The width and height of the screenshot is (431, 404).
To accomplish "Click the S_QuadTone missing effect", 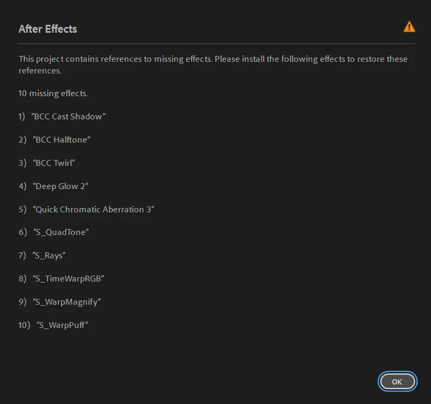I will pyautogui.click(x=60, y=232).
